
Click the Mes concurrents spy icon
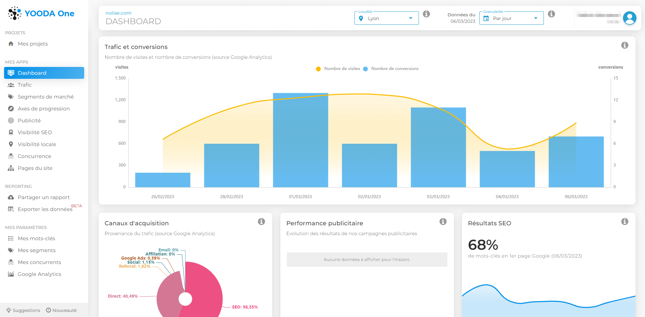click(x=11, y=262)
